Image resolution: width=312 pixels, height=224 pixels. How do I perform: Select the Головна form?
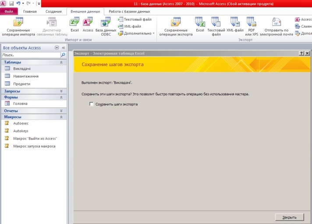[34, 103]
